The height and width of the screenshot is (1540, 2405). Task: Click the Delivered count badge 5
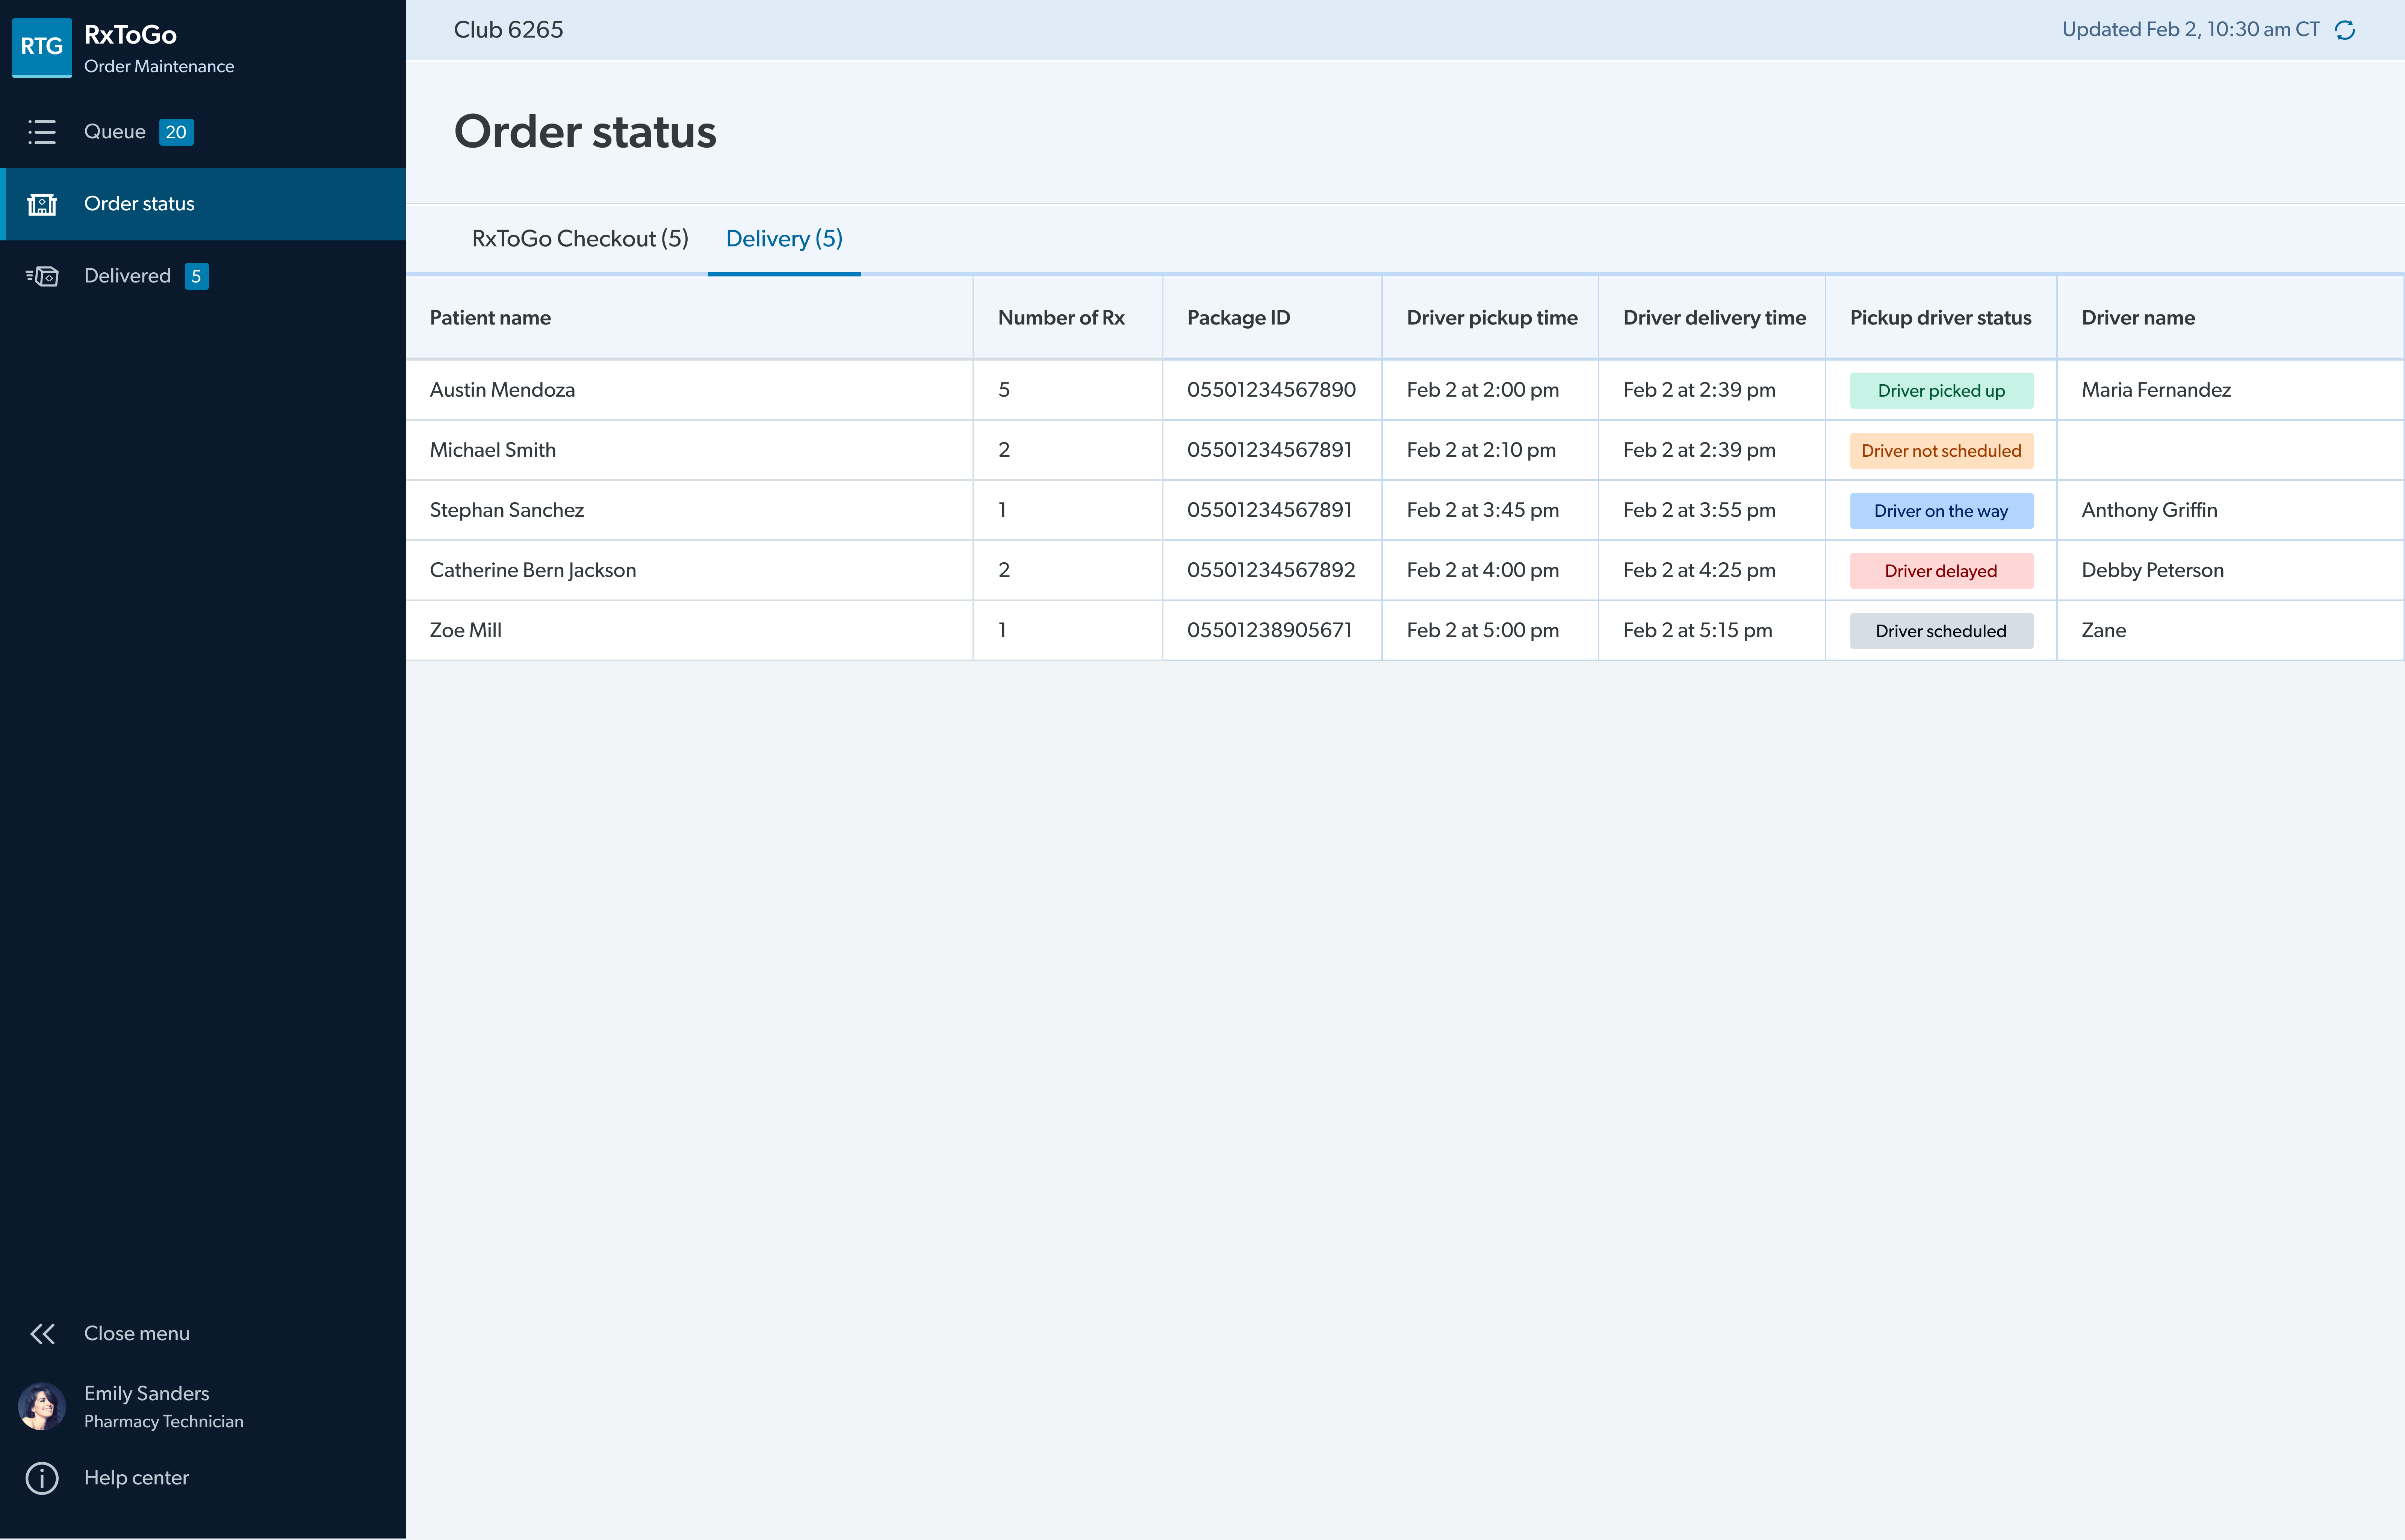point(196,276)
